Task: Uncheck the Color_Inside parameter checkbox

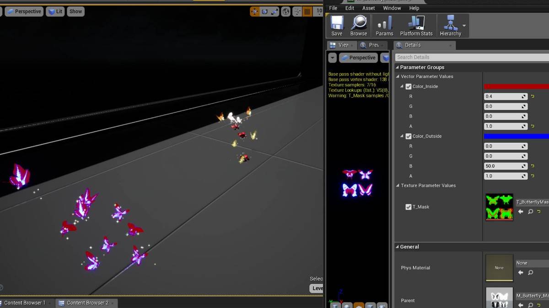Action: [x=409, y=86]
